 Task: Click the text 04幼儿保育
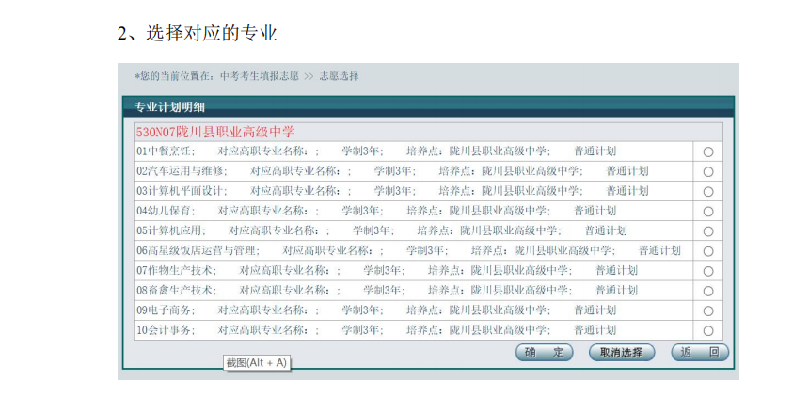click(166, 211)
